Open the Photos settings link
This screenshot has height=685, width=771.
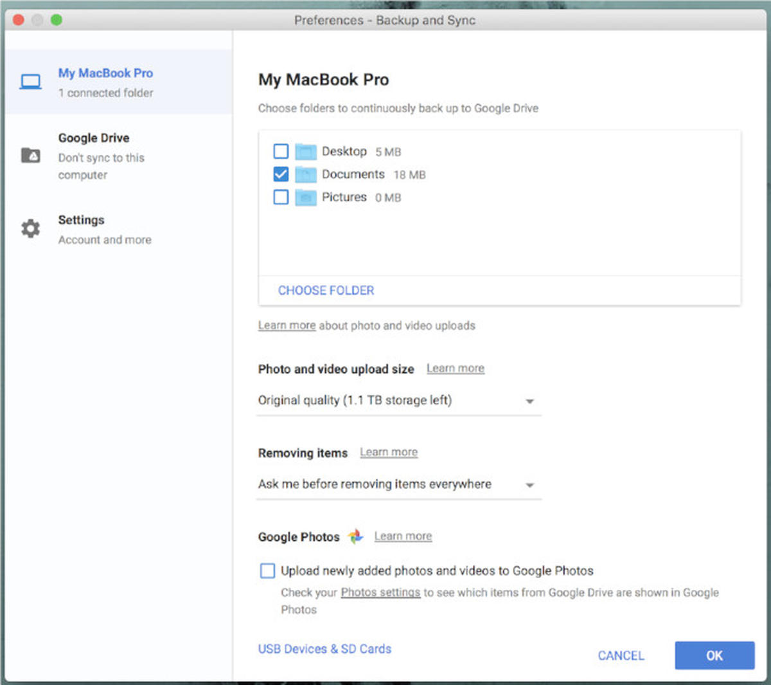[380, 592]
